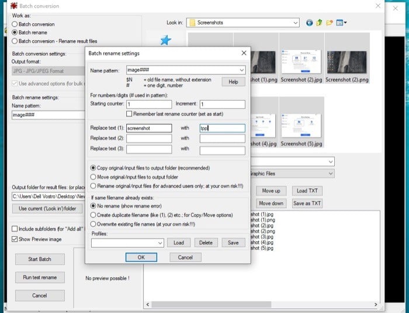The height and width of the screenshot is (313, 409).
Task: Click the blue star Quick access icon
Action: 165,40
